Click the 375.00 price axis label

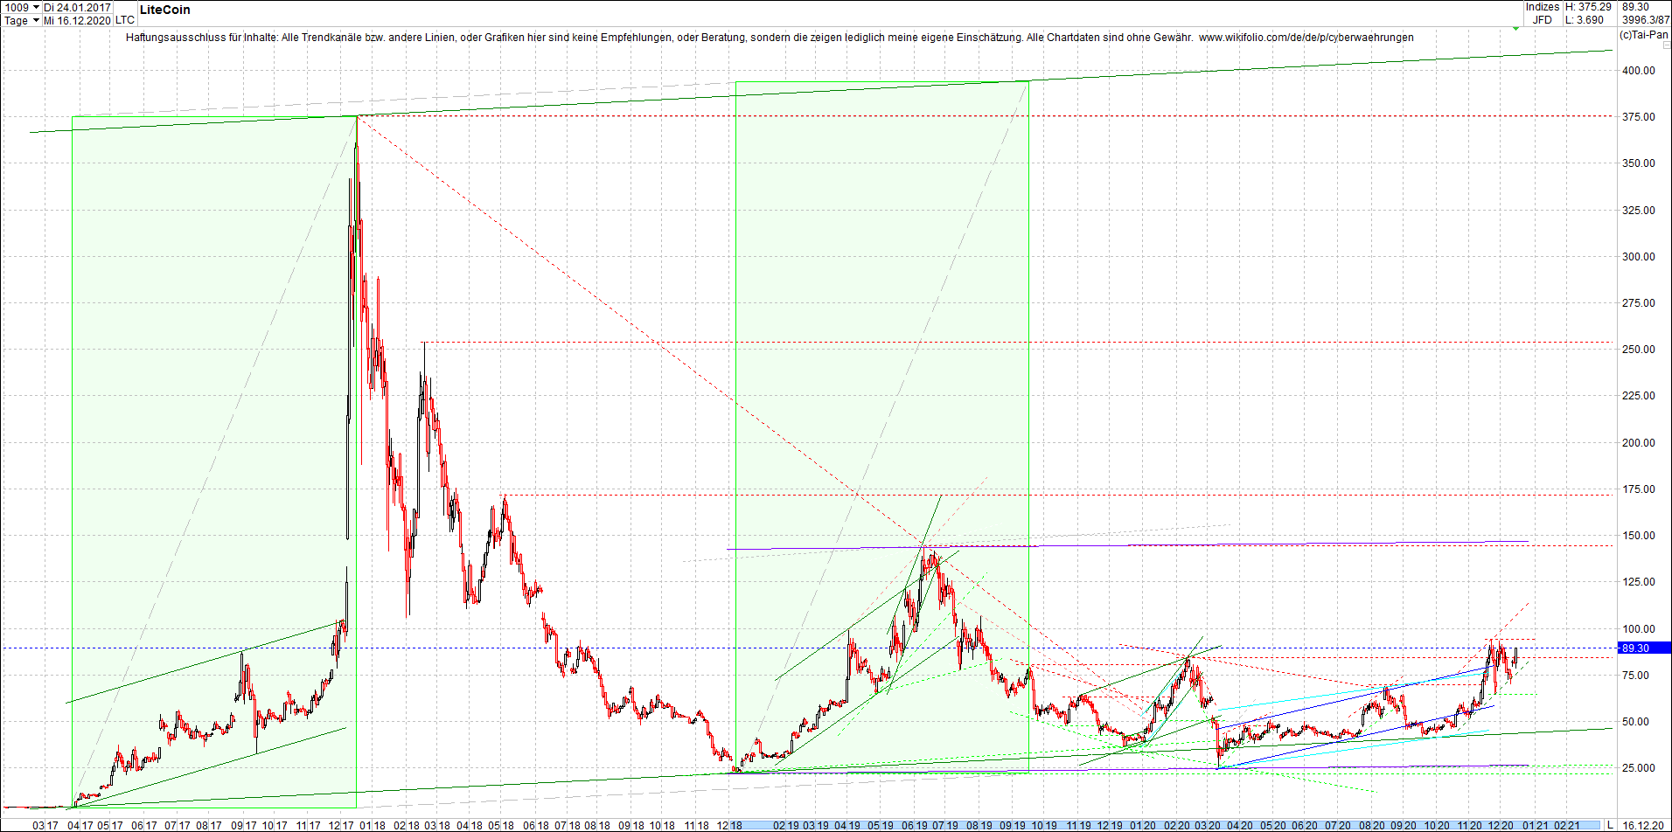click(x=1638, y=117)
